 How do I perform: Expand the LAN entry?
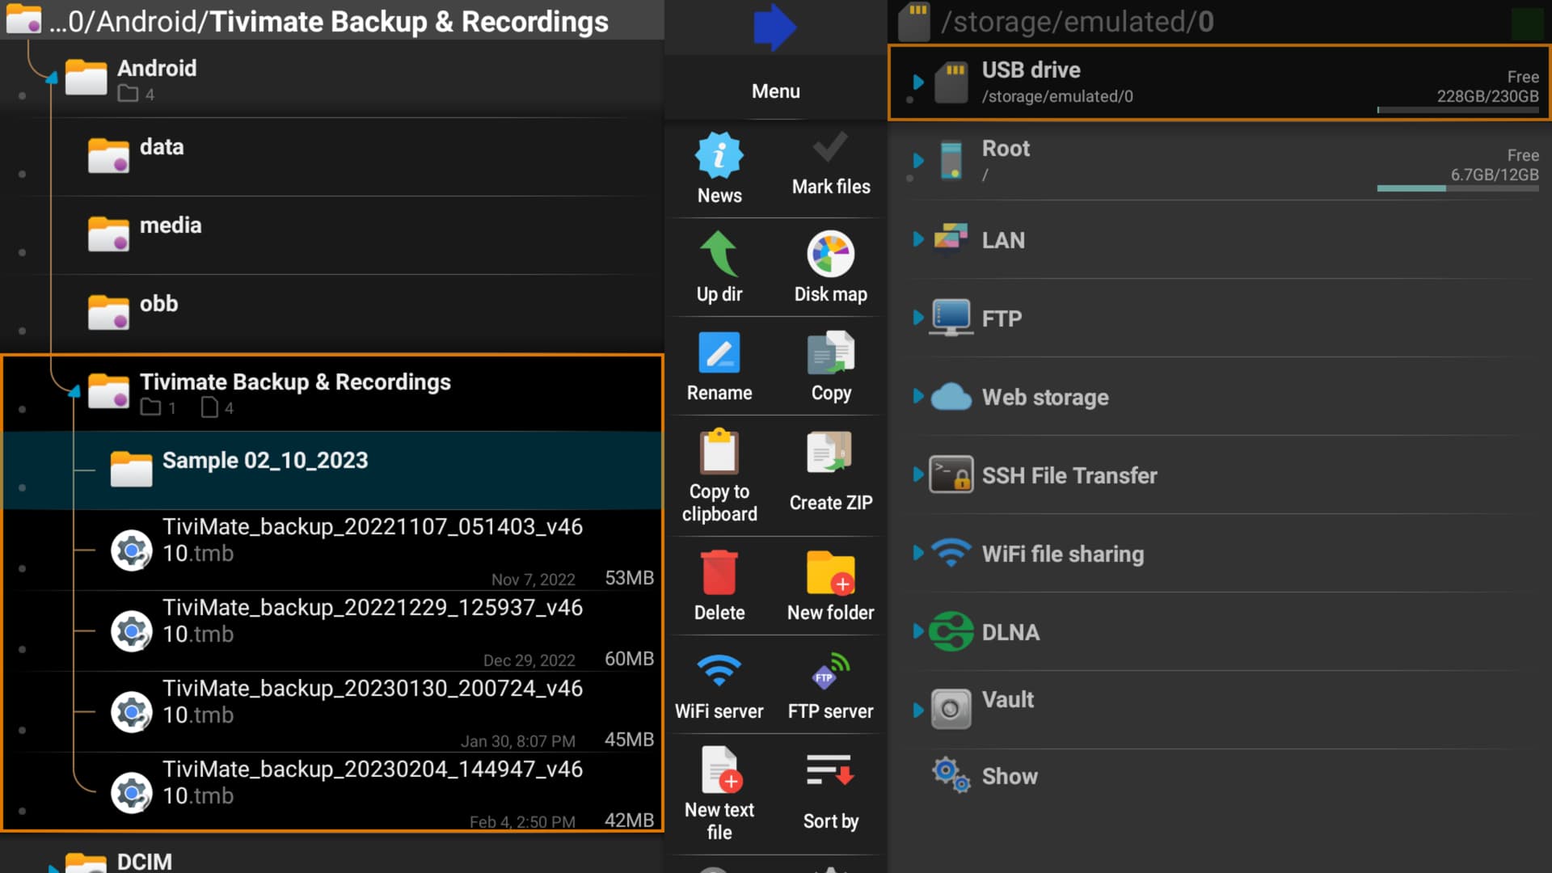tap(918, 239)
